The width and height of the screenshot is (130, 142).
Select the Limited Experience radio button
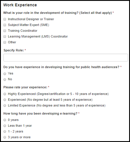pyautogui.click(x=5, y=106)
